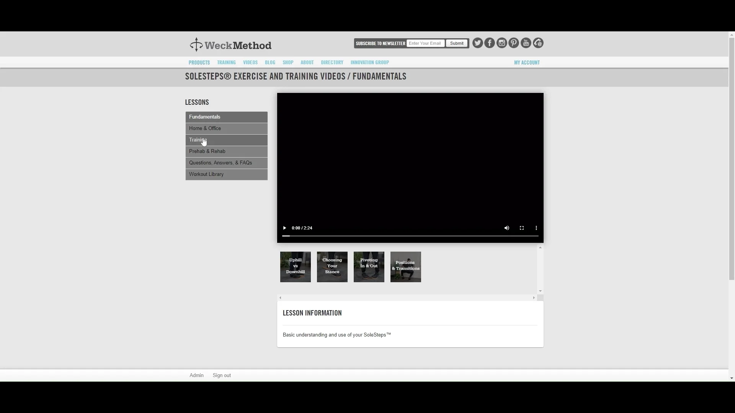Click thumbnail list scroll right arrow

pyautogui.click(x=534, y=298)
